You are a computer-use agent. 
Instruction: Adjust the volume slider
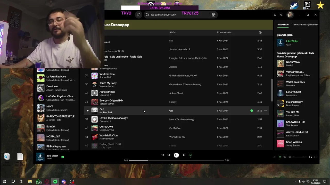pyautogui.click(x=300, y=157)
